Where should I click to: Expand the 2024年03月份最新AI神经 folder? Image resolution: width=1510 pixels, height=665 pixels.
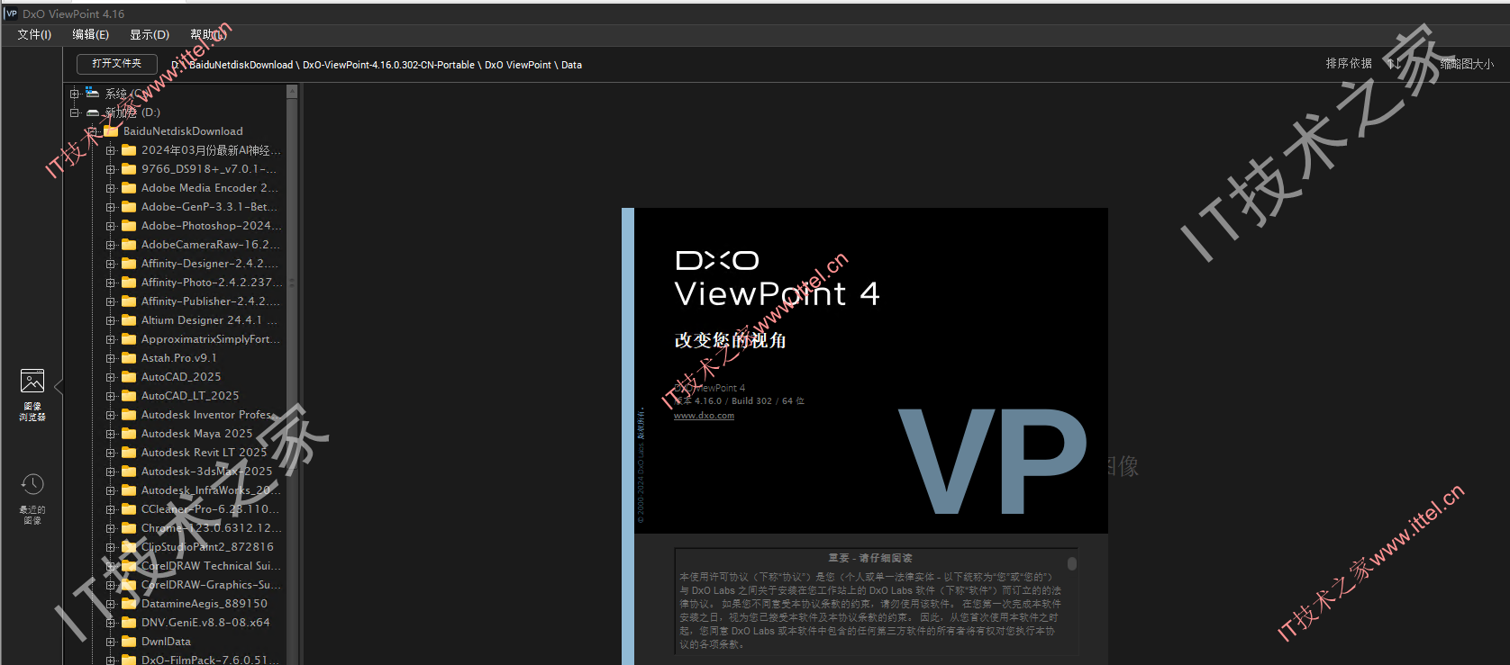pos(111,150)
